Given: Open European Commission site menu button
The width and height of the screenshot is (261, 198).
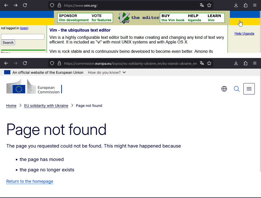Looking at the screenshot, I should click(x=249, y=89).
